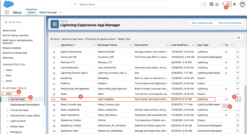Select AppExchange Marketplace in sidebar
Image resolution: width=247 pixels, height=134 pixels.
pos(25,105)
